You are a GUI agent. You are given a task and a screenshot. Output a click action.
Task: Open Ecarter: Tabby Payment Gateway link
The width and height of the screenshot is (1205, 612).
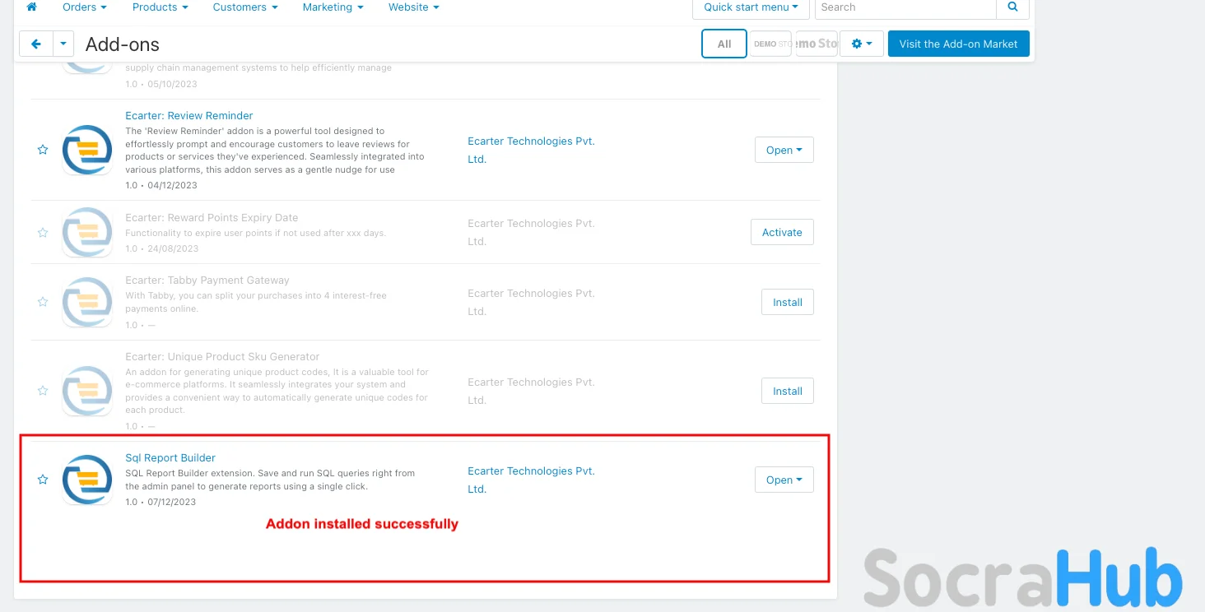coord(207,280)
